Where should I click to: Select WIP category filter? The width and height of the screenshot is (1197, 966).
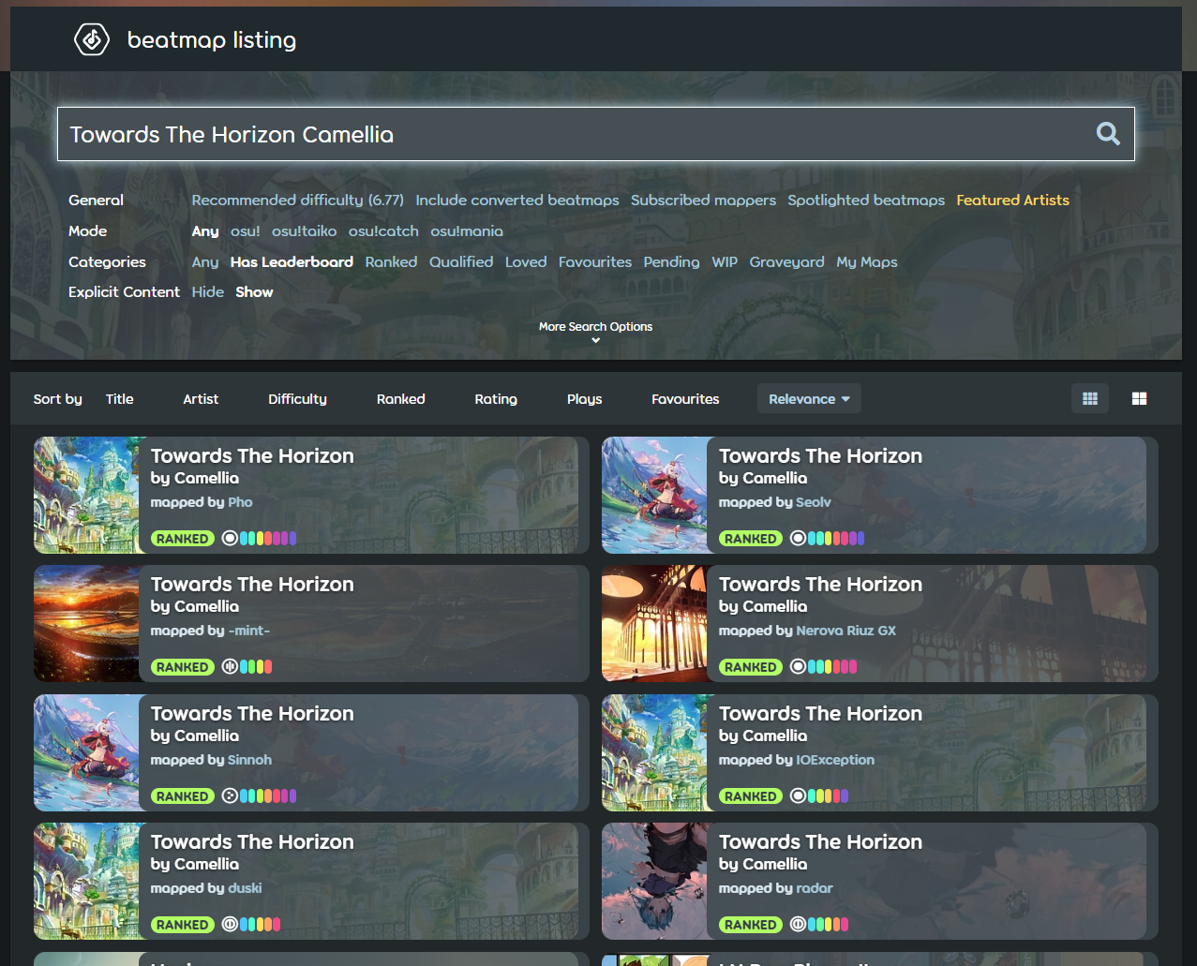pos(725,261)
